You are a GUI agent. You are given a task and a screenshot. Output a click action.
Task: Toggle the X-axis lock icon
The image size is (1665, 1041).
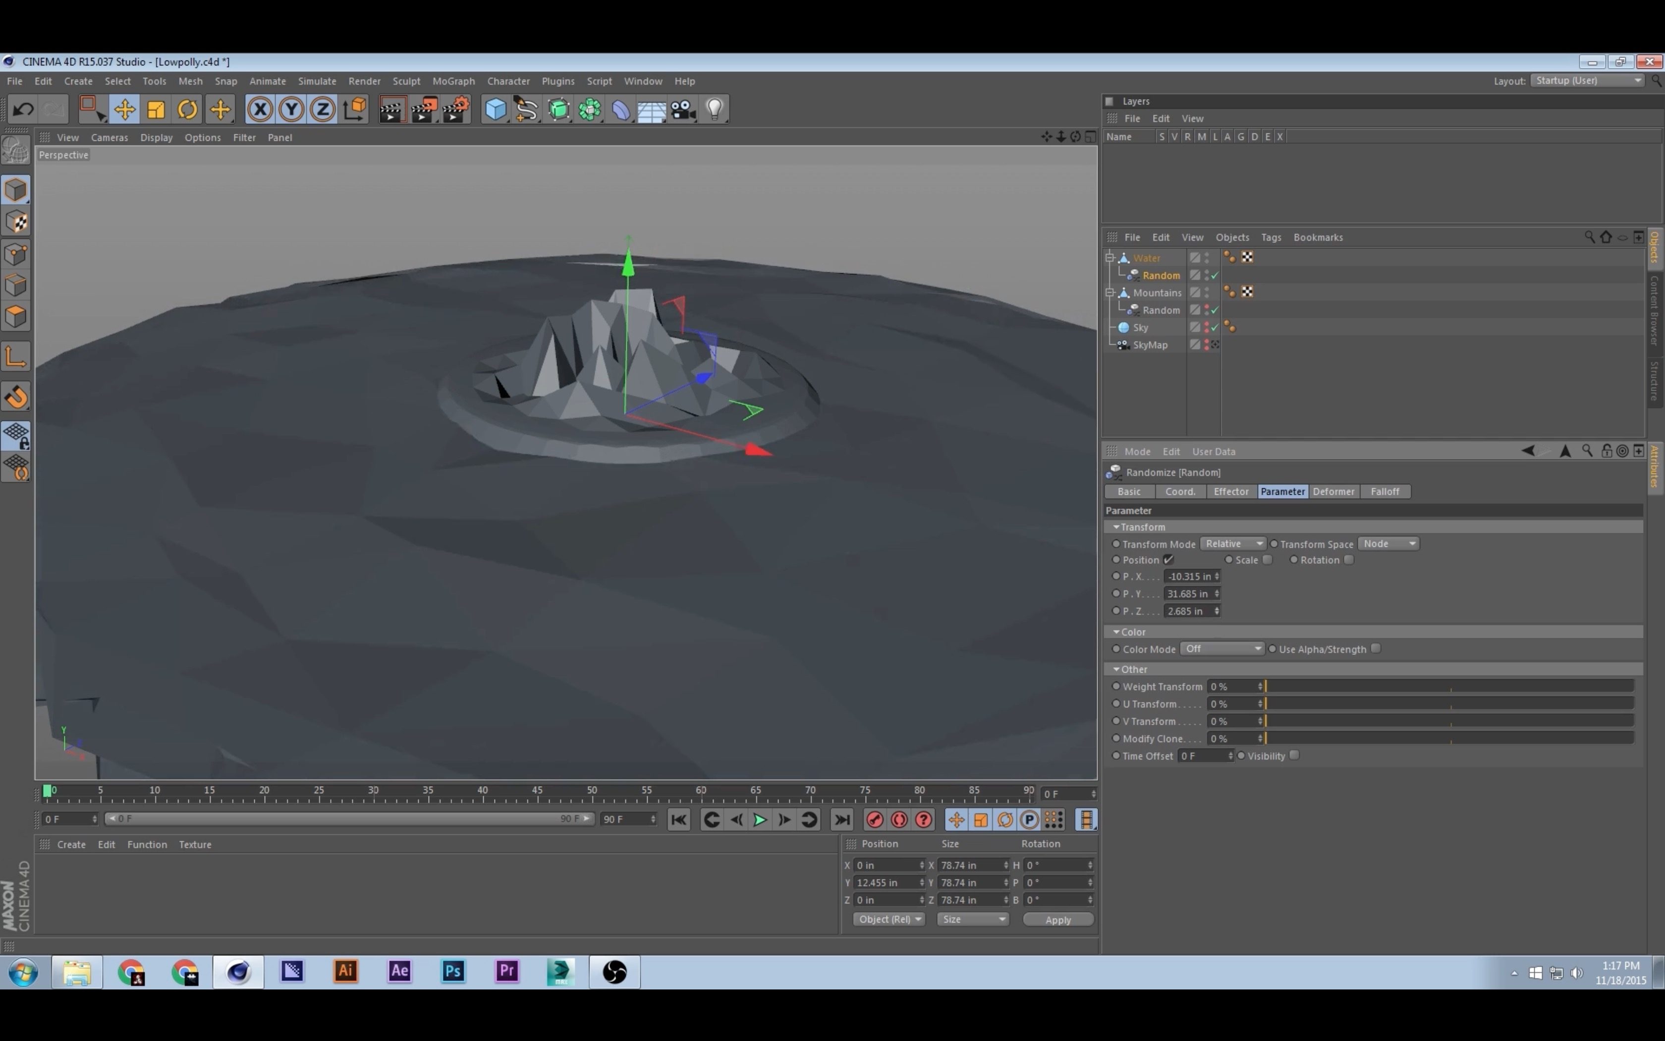tap(260, 110)
